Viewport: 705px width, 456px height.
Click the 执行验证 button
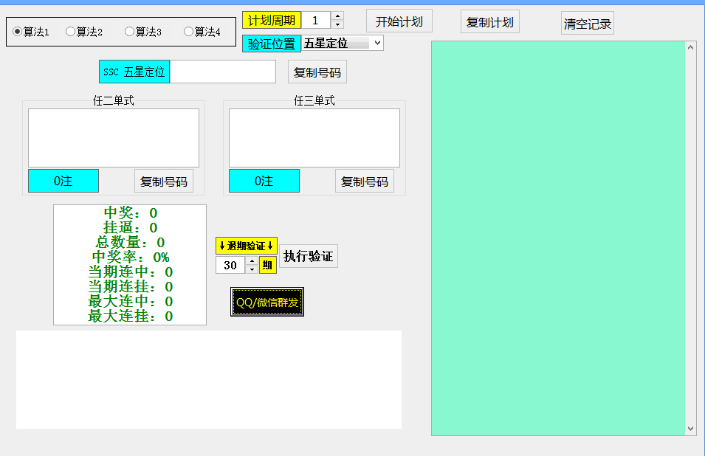pos(309,256)
